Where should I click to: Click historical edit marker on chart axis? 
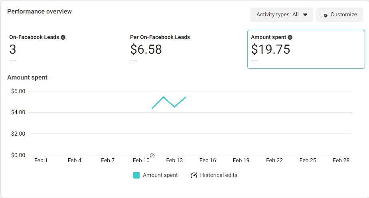pos(152,155)
